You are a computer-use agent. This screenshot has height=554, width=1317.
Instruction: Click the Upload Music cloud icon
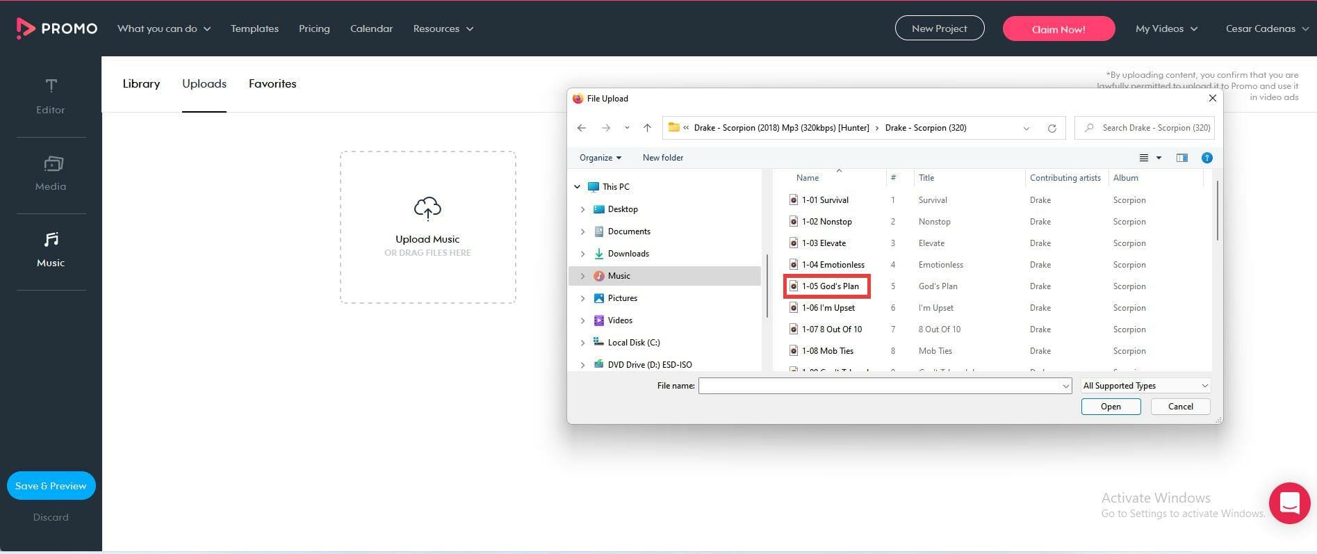click(427, 208)
